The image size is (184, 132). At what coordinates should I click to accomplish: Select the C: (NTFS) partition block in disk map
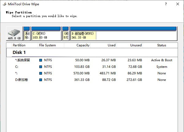click(x=46, y=34)
